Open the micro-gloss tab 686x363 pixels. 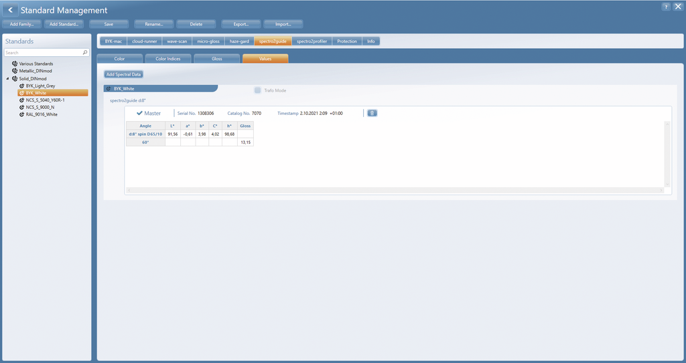pos(208,41)
